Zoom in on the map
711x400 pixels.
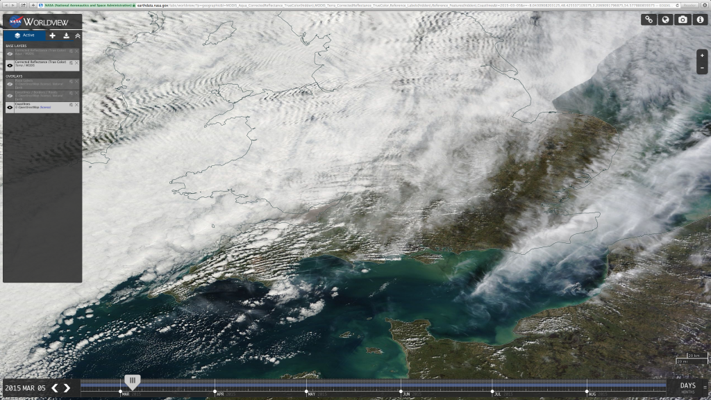pos(702,56)
